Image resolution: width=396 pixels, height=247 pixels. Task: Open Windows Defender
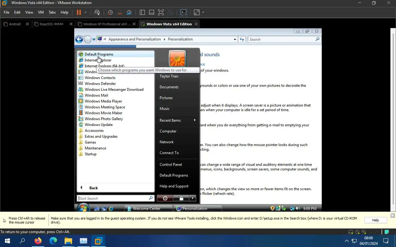(116, 84)
